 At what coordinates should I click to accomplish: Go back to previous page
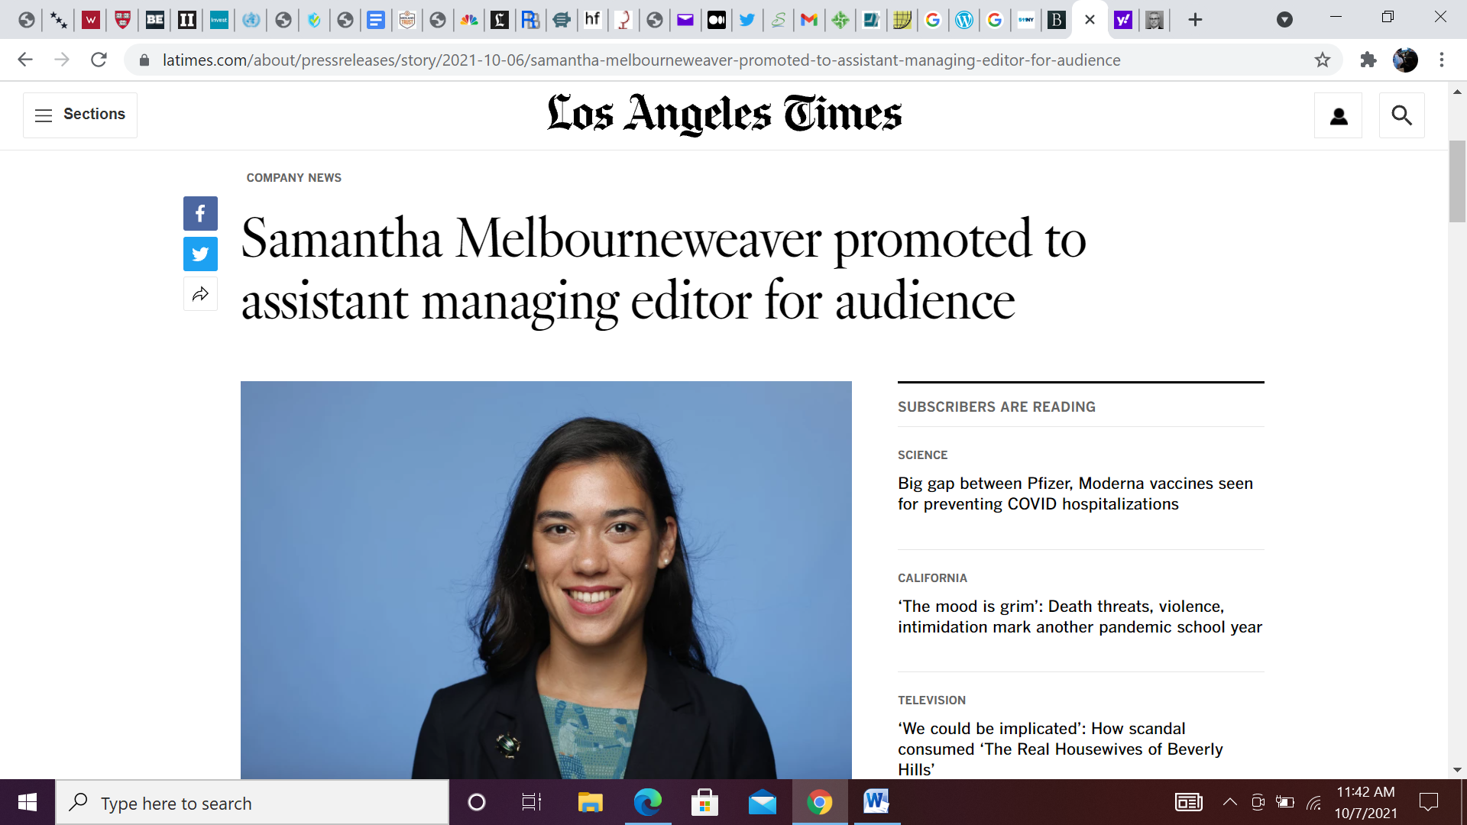point(25,60)
